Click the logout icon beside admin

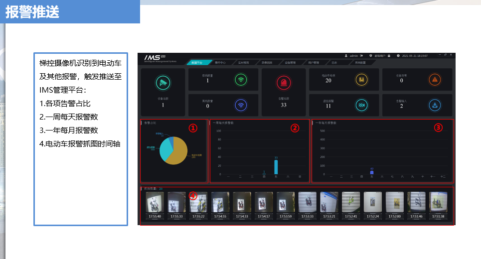pos(361,55)
